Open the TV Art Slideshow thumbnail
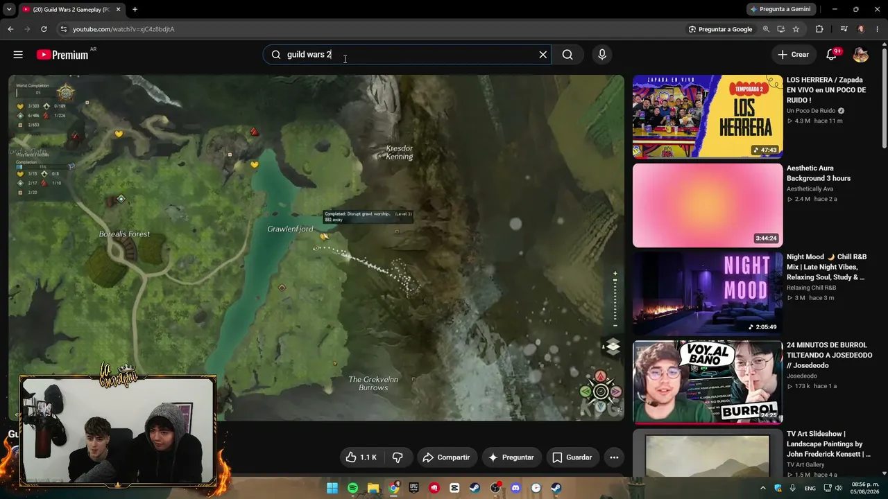The height and width of the screenshot is (499, 888). [708, 453]
